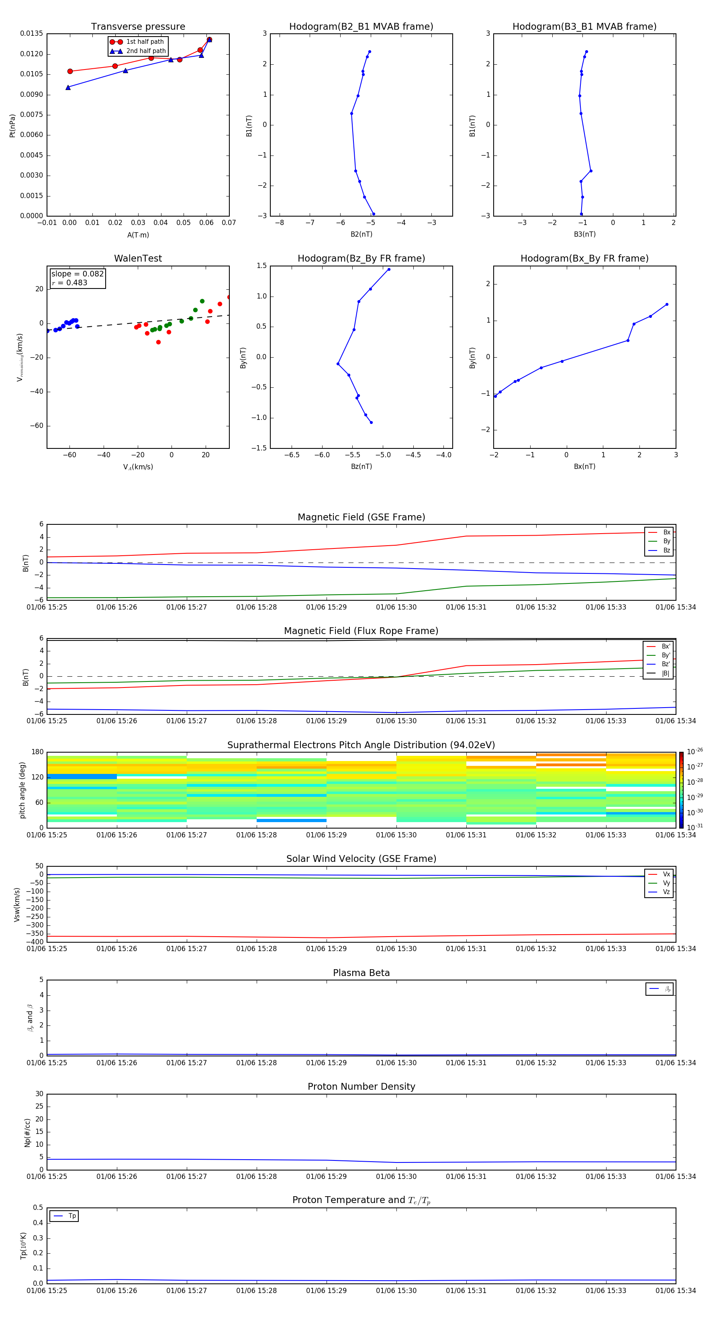
Task: Click the "A(T·m)" x-axis label
Action: 138,235
